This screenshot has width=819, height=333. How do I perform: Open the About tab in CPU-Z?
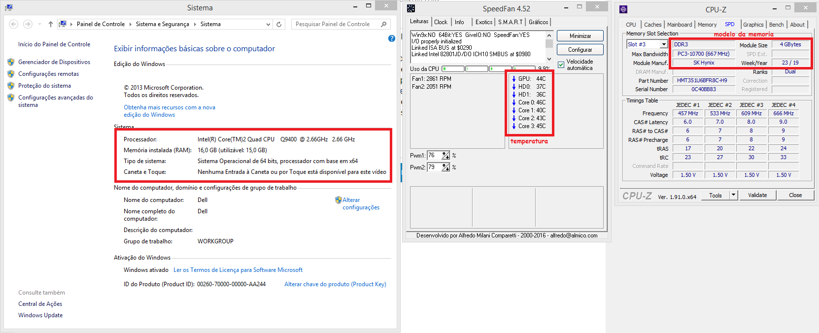pos(797,25)
